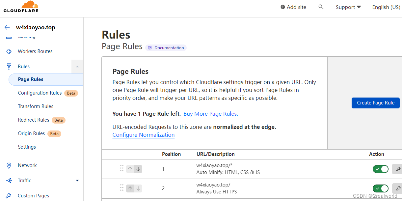Select Redirect Rules in sidebar
The image size is (402, 201).
(x=34, y=120)
